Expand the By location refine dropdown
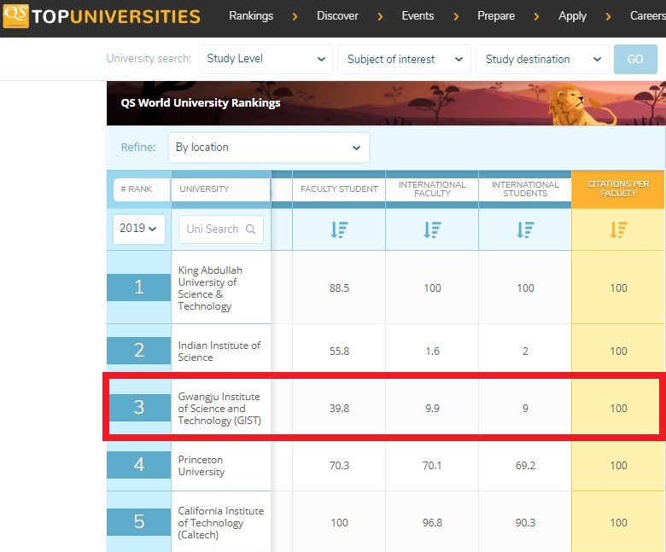 [268, 148]
